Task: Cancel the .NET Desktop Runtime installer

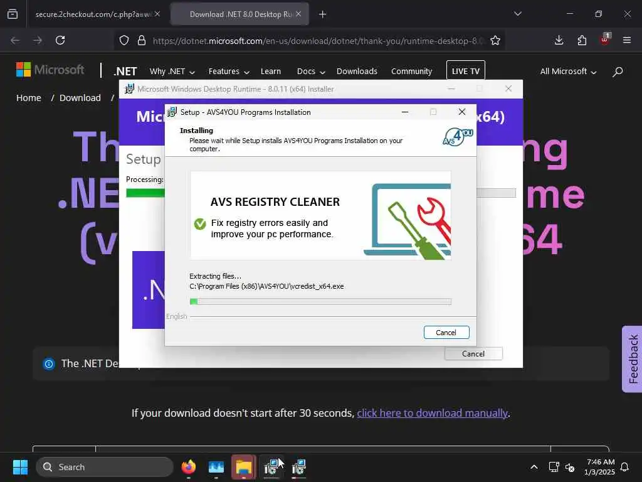Action: pyautogui.click(x=473, y=354)
